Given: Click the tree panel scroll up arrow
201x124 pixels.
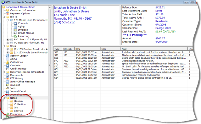Looking at the screenshot, I should tap(50, 7).
